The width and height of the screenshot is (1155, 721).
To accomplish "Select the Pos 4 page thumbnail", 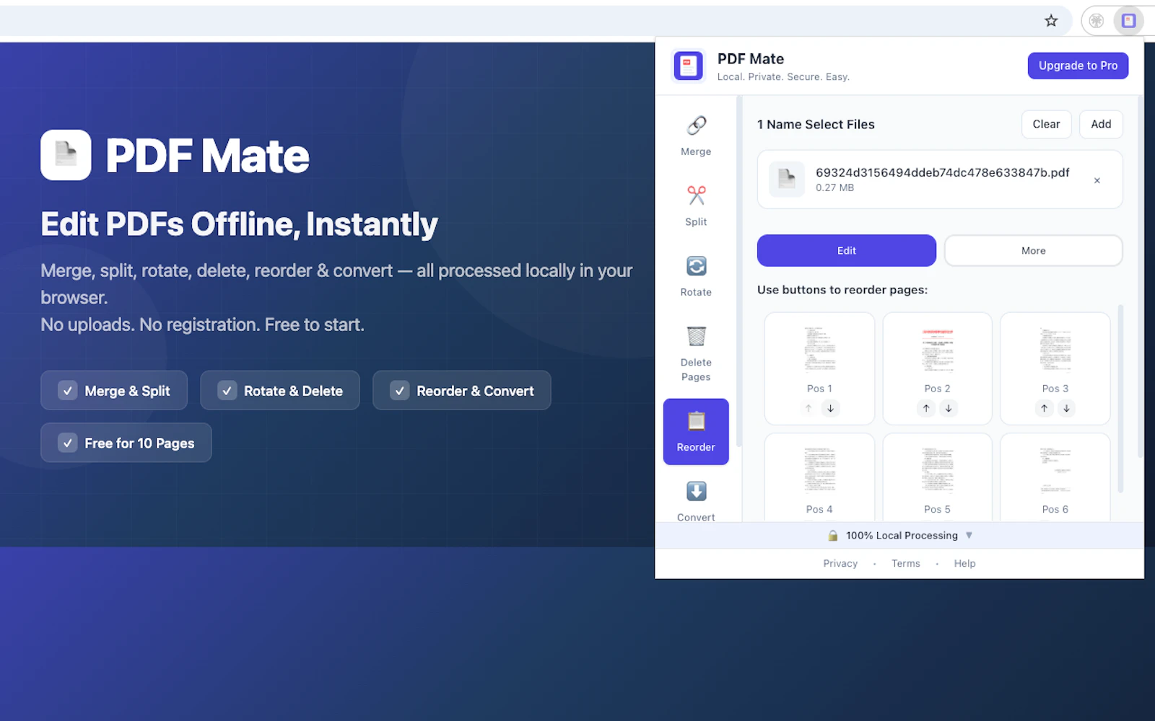I will [819, 470].
